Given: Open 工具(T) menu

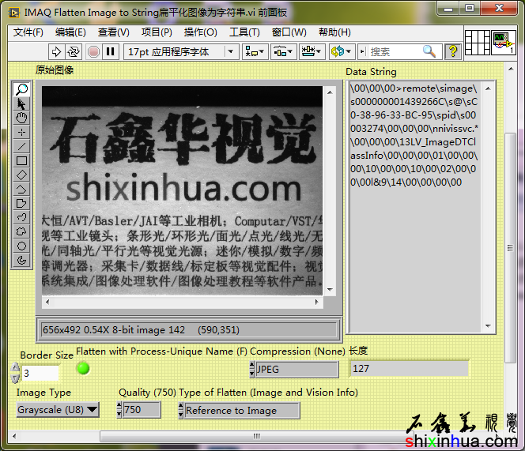Looking at the screenshot, I should pos(244,32).
